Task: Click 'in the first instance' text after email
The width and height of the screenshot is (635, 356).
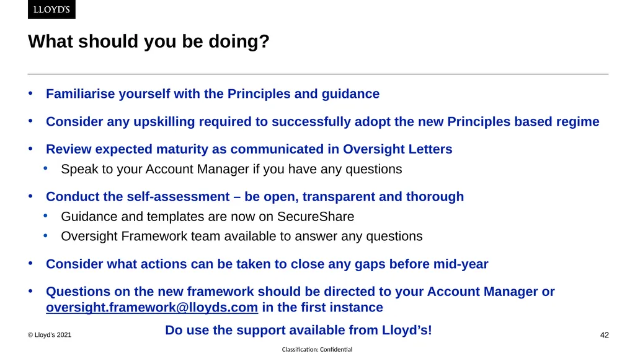Action: point(322,308)
